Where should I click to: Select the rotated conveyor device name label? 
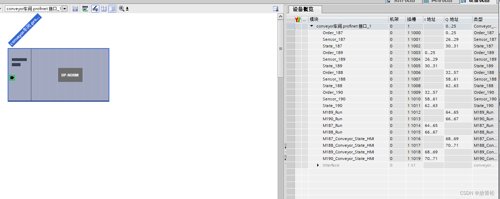pyautogui.click(x=25, y=30)
